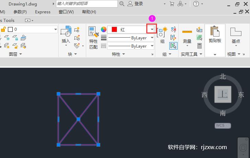The width and height of the screenshot is (250, 158).
Task: Open the shopping cart app store icon
Action: click(172, 4)
